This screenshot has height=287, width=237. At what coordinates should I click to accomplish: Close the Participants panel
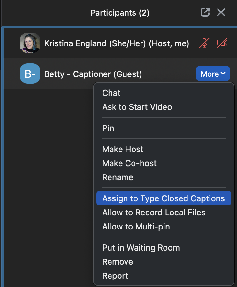tap(221, 12)
